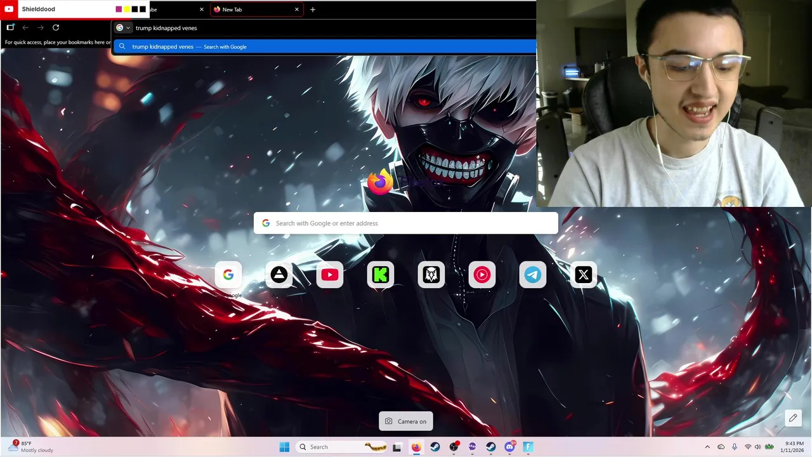
Task: Open the X (Twitter) shortcut tile
Action: point(584,275)
